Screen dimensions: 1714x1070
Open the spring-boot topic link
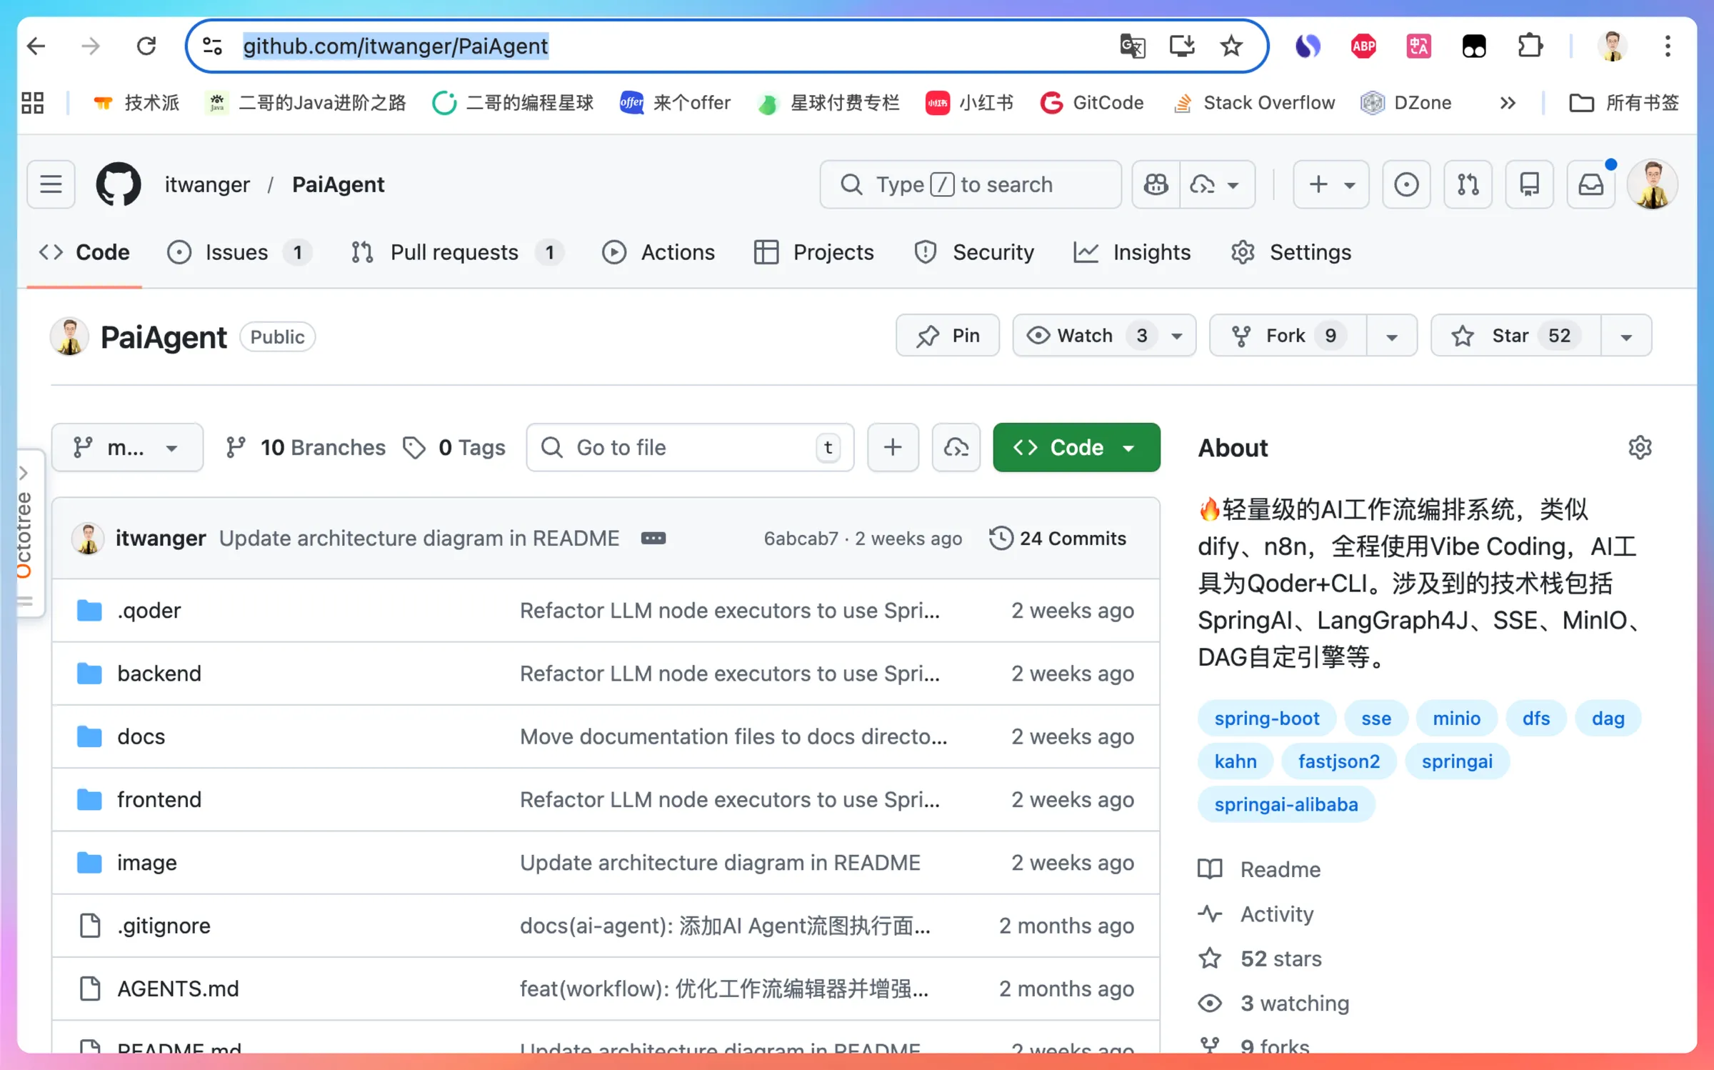tap(1266, 719)
